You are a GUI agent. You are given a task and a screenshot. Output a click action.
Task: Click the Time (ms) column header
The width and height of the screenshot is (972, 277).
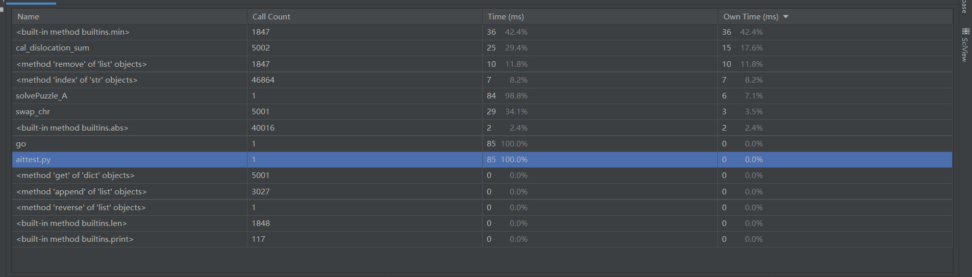tap(505, 17)
